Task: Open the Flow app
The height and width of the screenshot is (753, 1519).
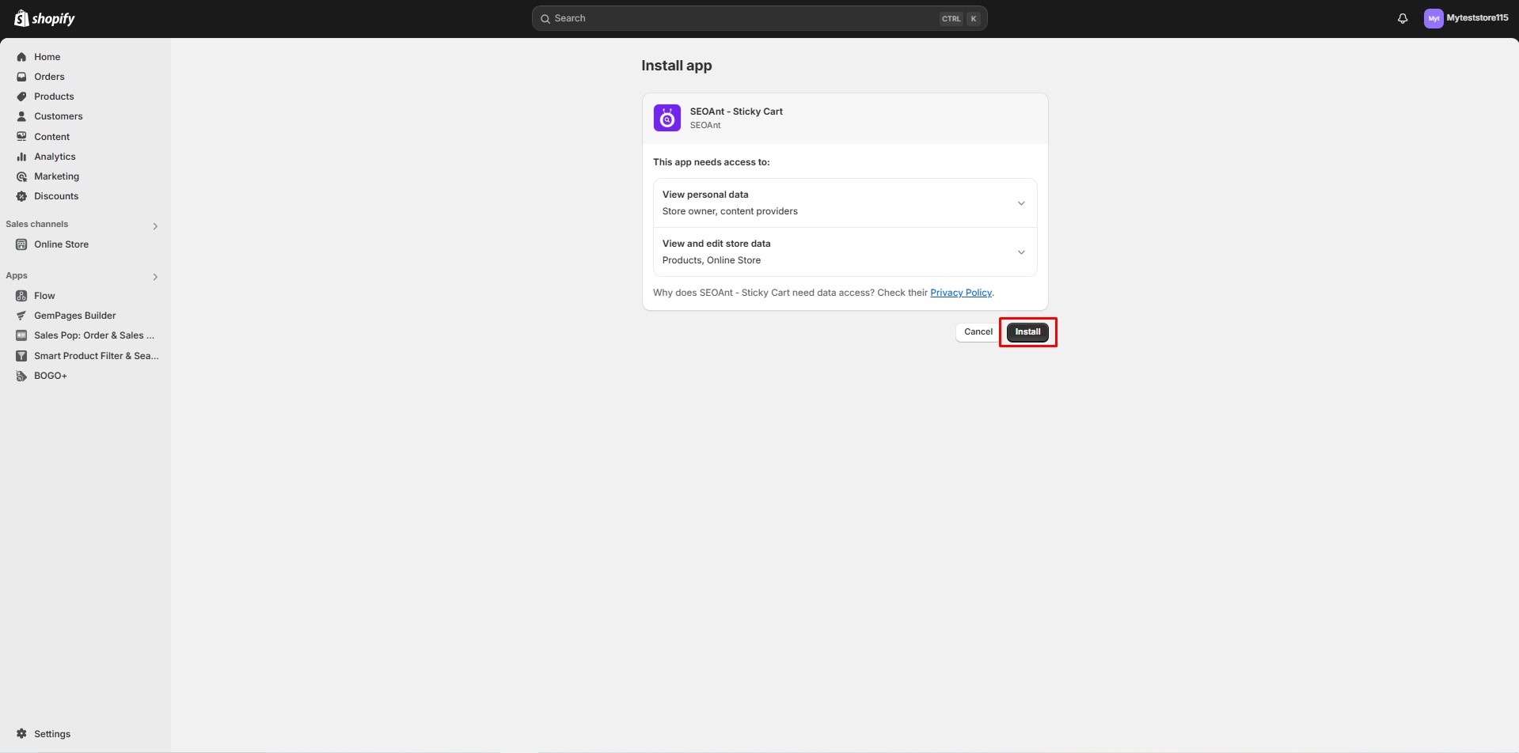Action: click(x=42, y=295)
